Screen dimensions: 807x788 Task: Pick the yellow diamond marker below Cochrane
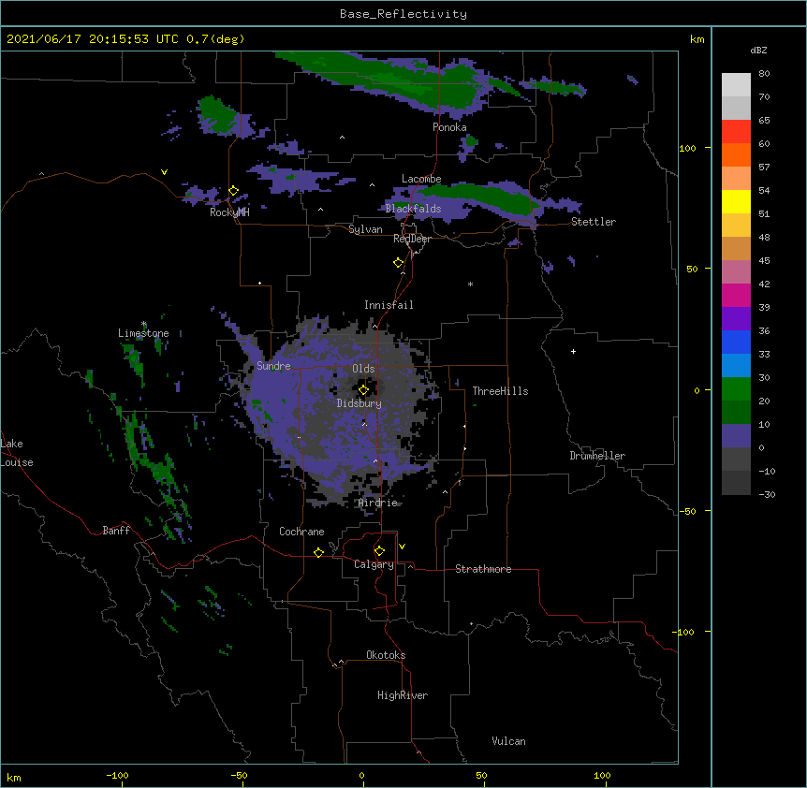(x=318, y=552)
